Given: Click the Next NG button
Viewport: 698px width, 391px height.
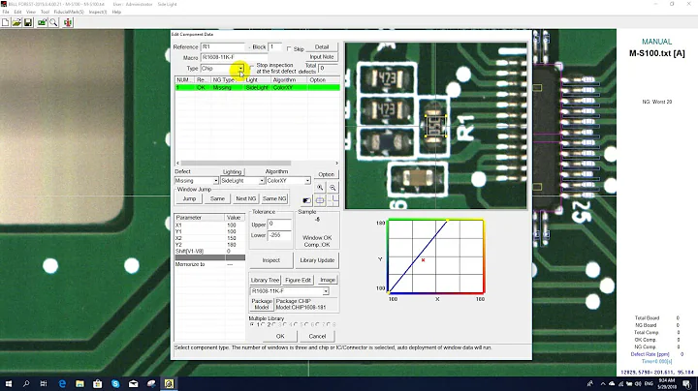Looking at the screenshot, I should coord(245,198).
